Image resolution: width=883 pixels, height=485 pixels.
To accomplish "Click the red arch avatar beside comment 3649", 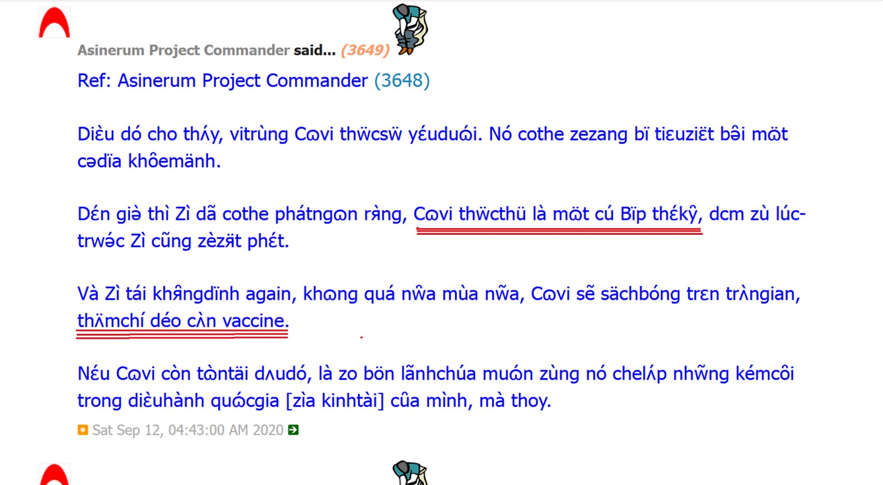I will click(54, 22).
